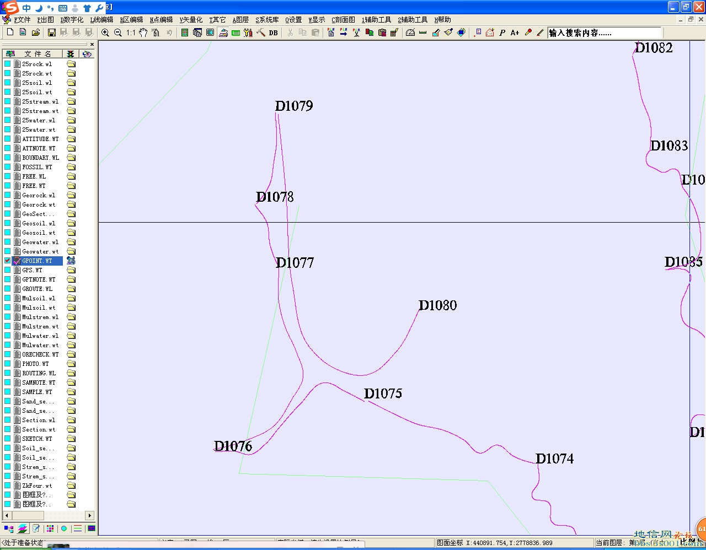706x550 pixels.
Task: Click map point label D1080
Action: tap(438, 305)
